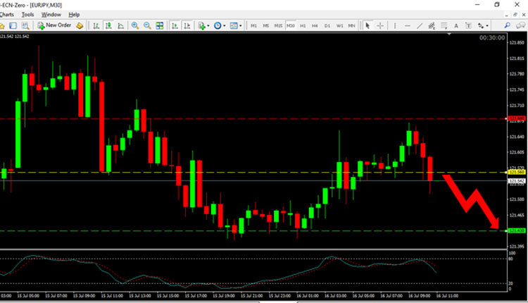The width and height of the screenshot is (528, 303).
Task: Select the Crosshair tool
Action: coord(380,25)
